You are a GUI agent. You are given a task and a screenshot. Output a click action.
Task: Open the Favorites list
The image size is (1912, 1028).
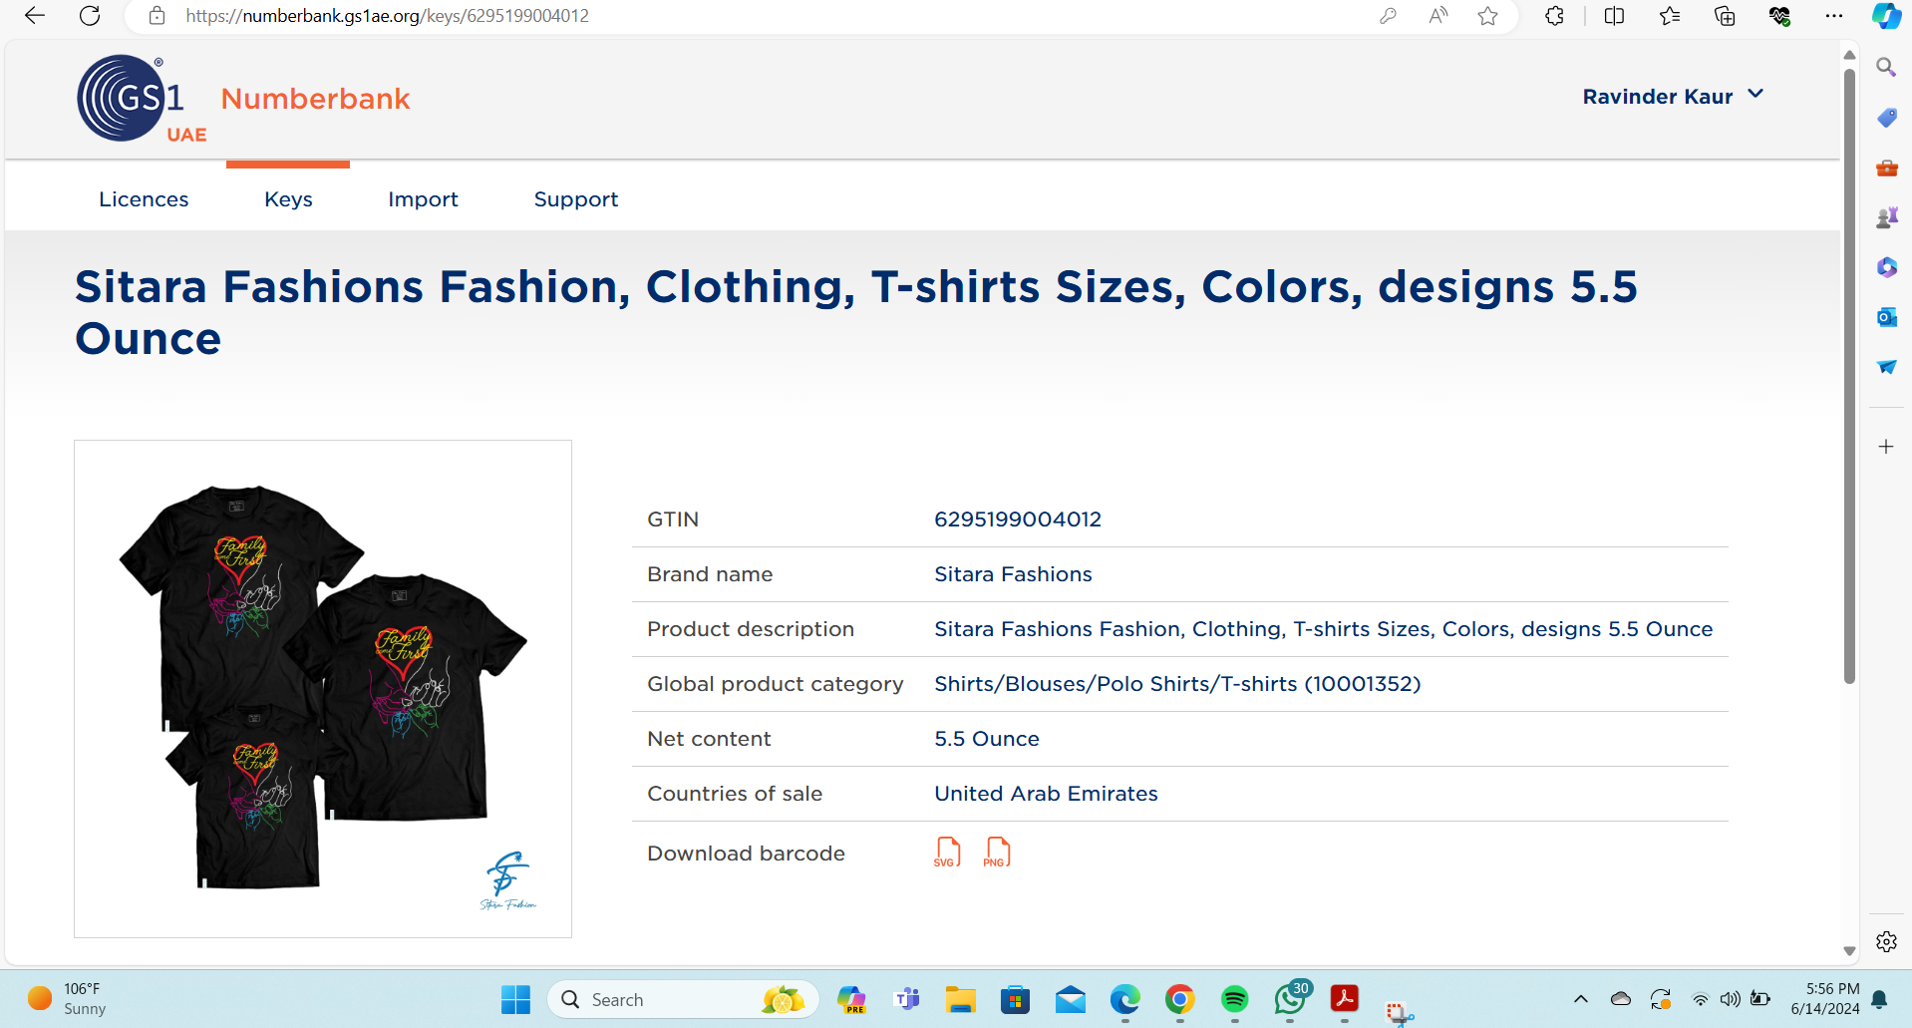click(x=1670, y=16)
